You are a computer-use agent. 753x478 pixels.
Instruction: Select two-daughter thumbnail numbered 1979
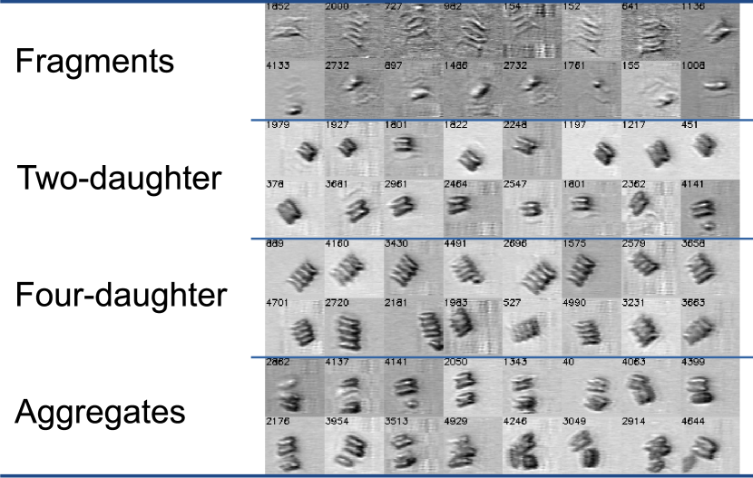295,150
